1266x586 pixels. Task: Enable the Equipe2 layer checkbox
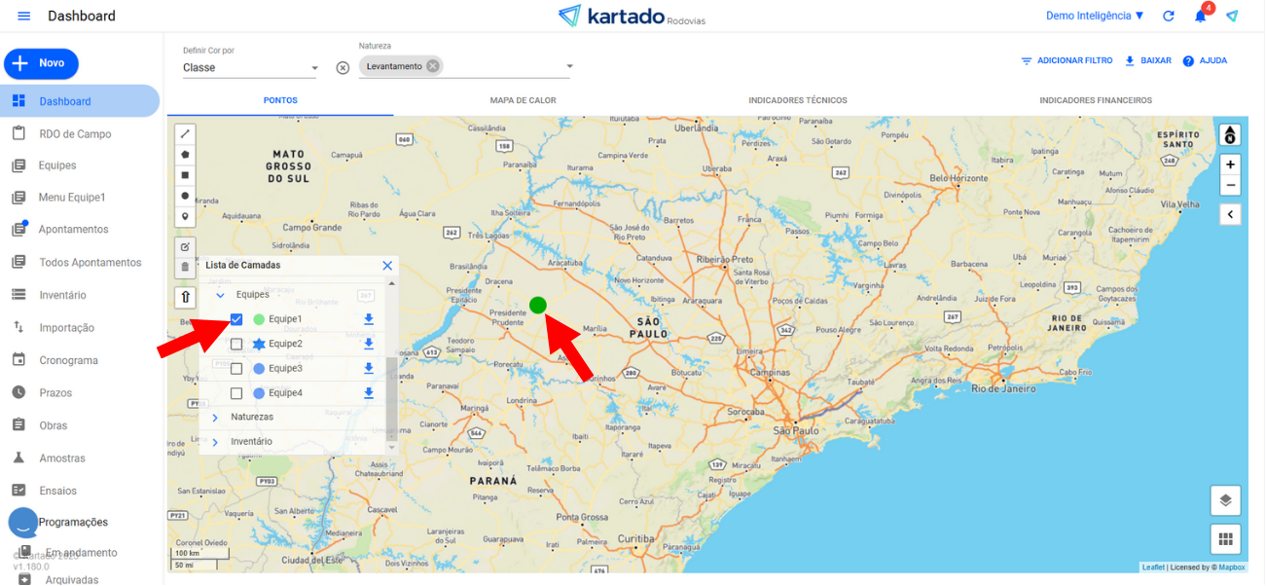pyautogui.click(x=236, y=344)
